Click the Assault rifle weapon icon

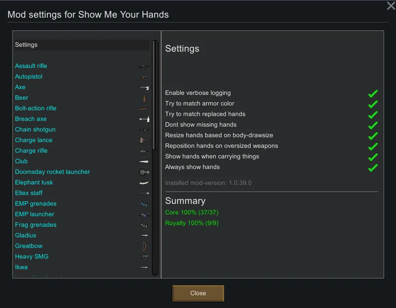tap(144, 66)
